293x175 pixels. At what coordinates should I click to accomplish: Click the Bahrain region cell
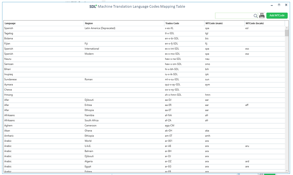[x=89, y=151]
